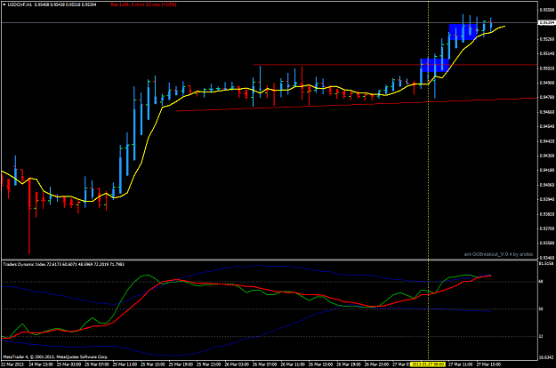Click the 25 Mar 19:00 time label

coord(181,364)
